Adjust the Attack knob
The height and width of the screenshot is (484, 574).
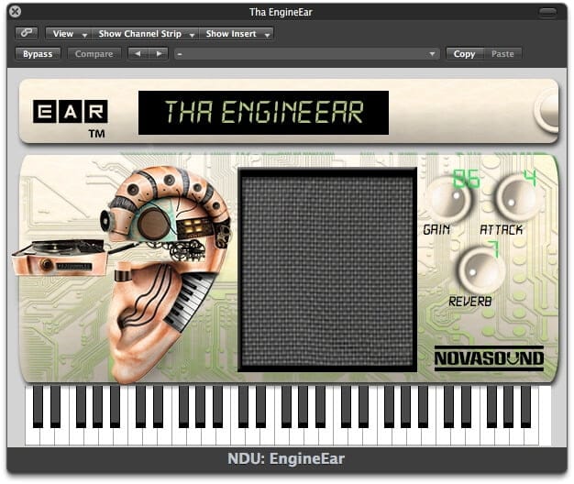pyautogui.click(x=516, y=198)
